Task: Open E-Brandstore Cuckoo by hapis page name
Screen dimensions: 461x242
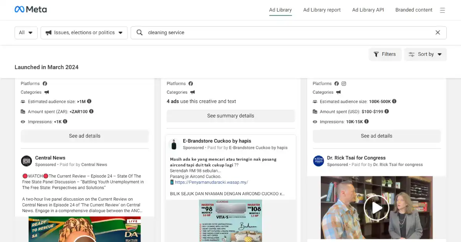Action: [x=217, y=141]
